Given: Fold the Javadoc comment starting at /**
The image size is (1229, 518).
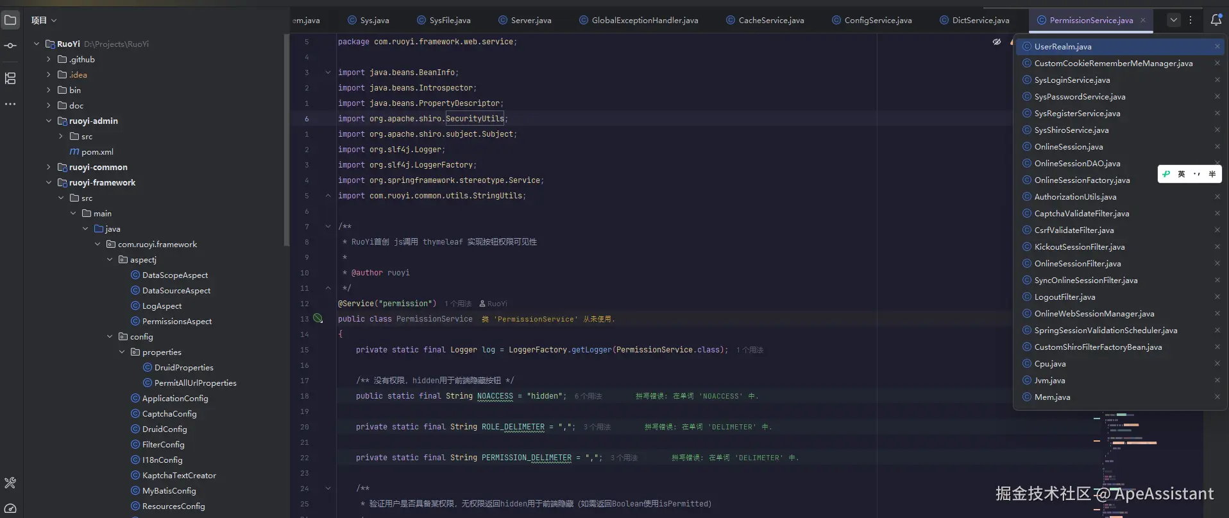Looking at the screenshot, I should click(x=328, y=227).
